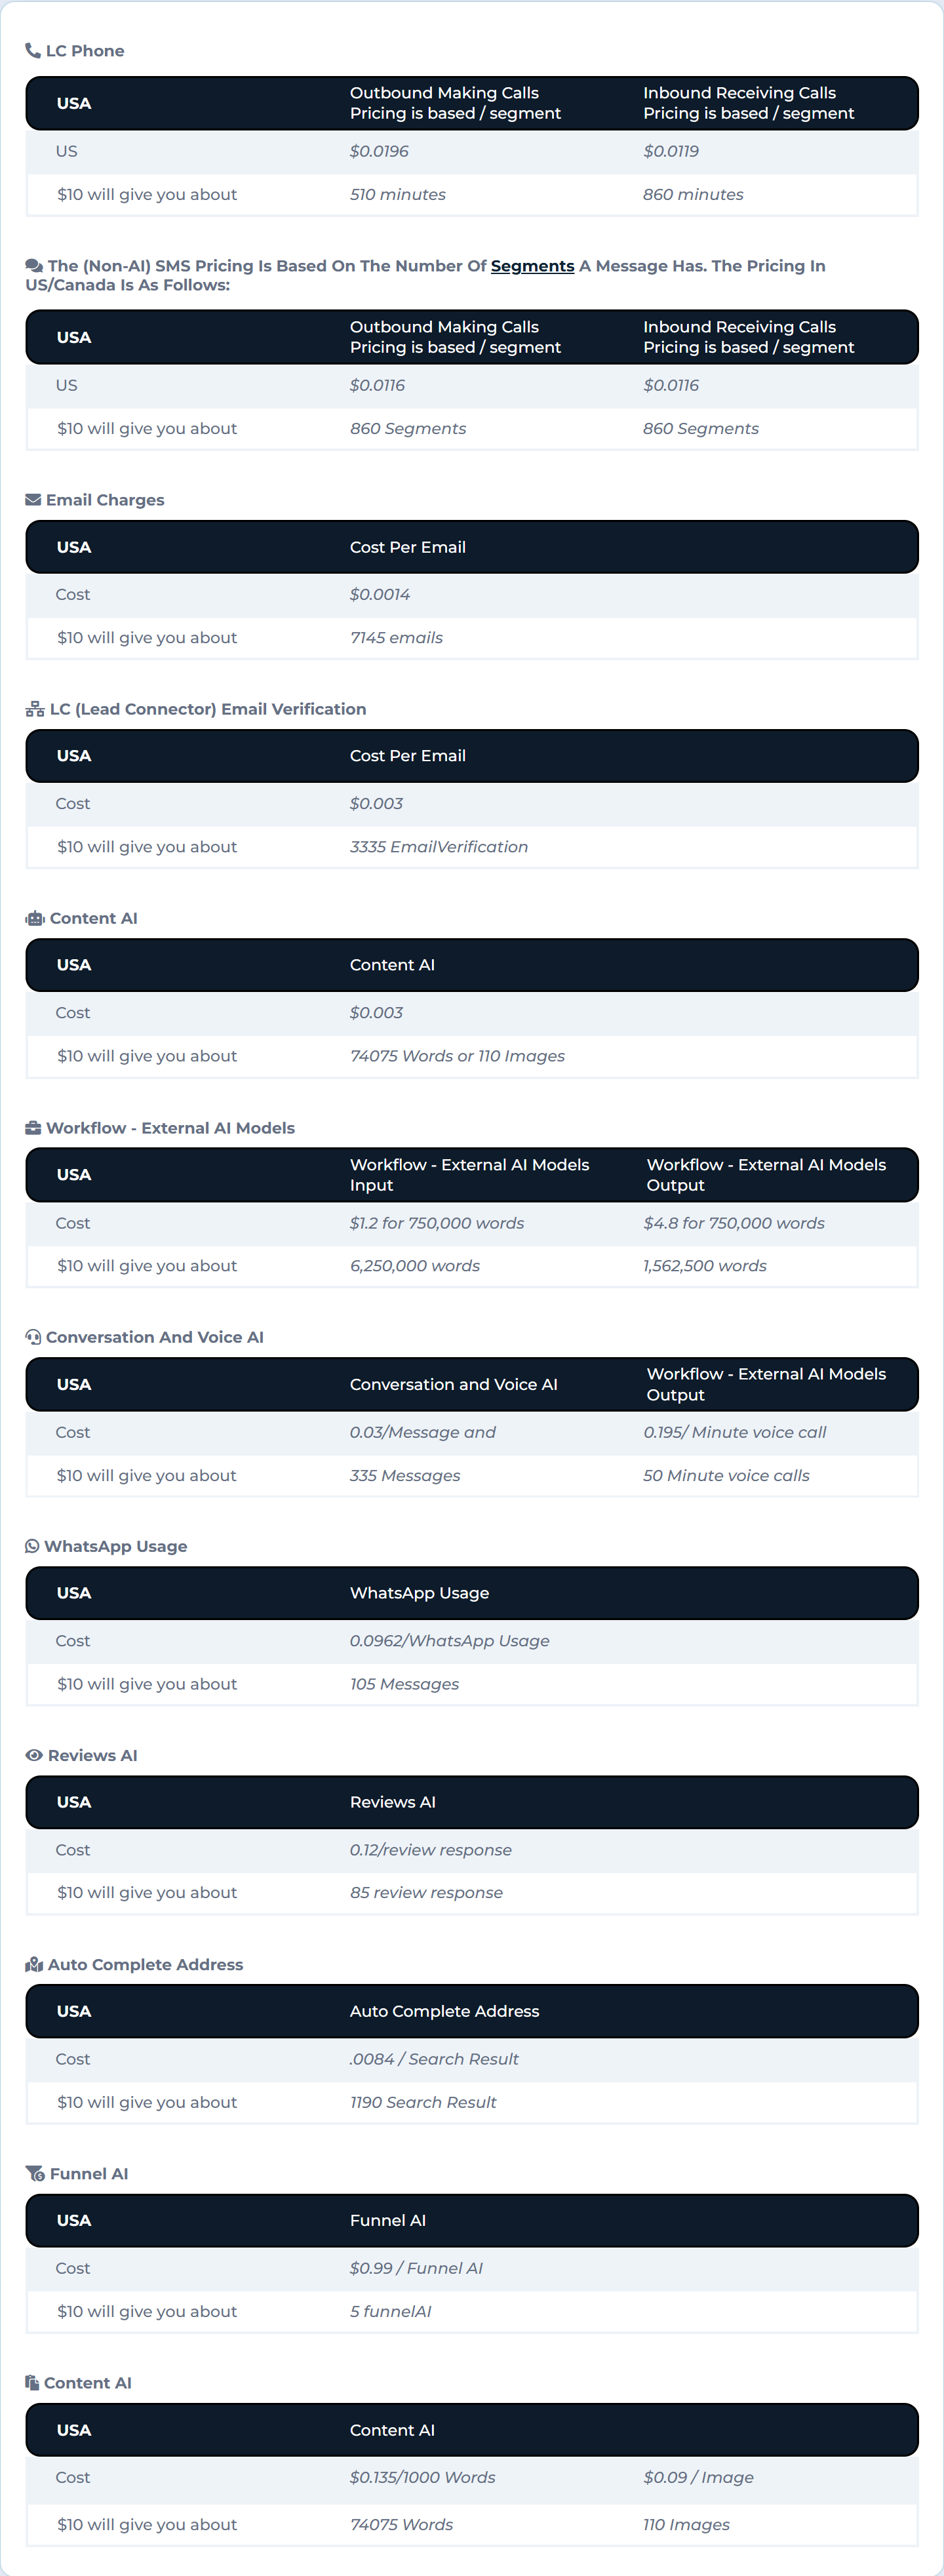Click the $0.0014 email cost value

(380, 594)
